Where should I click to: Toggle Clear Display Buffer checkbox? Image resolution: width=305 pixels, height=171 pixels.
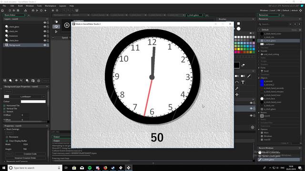[x=7, y=141]
